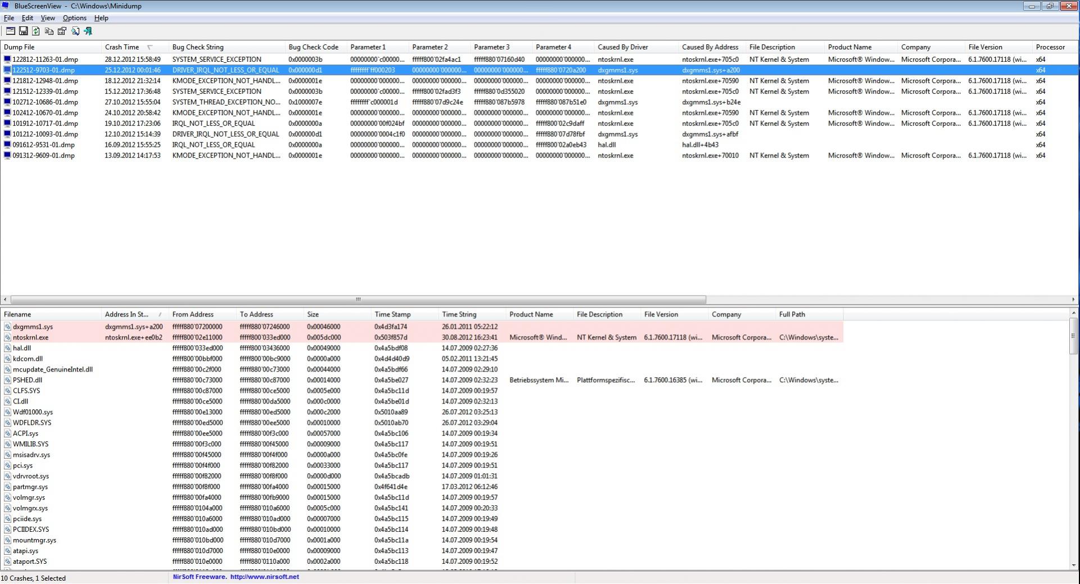Click the ACPI.sys file icon
1080x584 pixels.
(7, 434)
